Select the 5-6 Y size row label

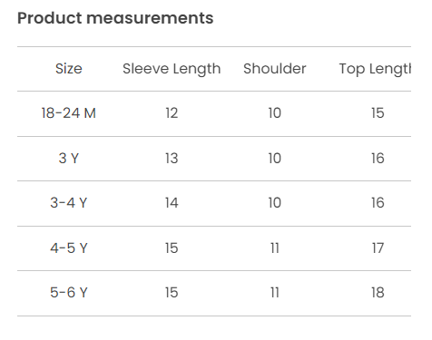[69, 293]
